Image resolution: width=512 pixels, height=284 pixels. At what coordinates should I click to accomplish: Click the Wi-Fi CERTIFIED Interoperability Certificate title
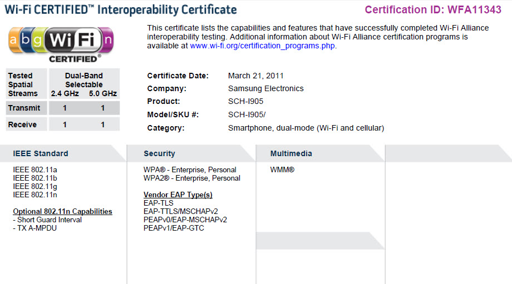pos(121,9)
